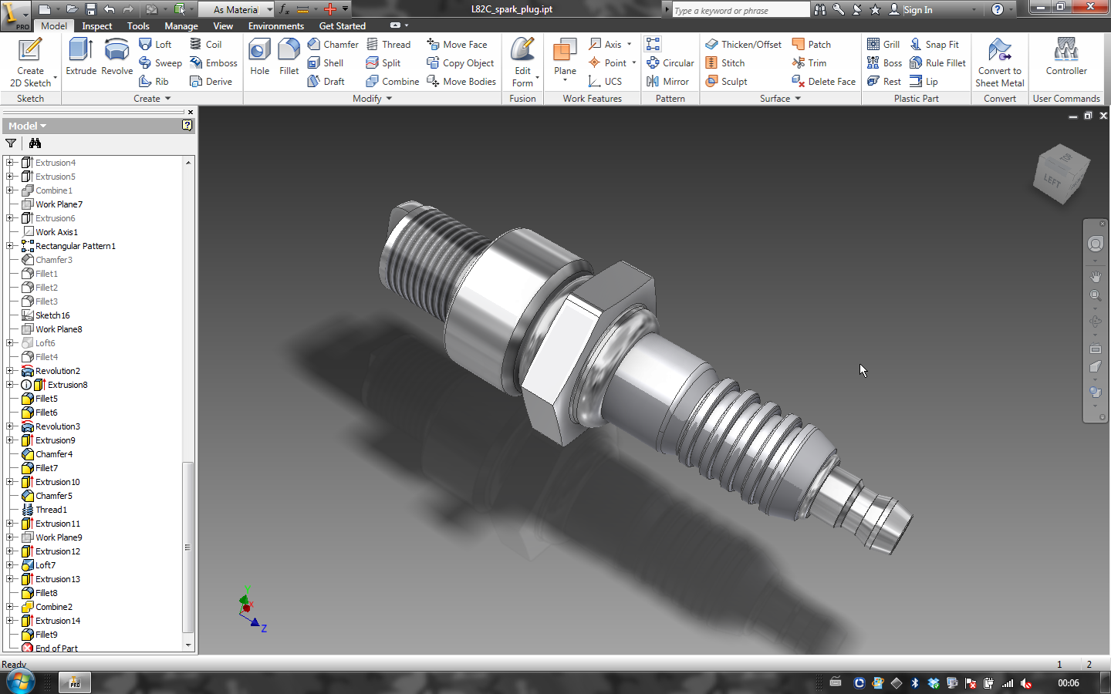Click the Bluetooth tray icon
The image size is (1111, 694).
coord(915,683)
